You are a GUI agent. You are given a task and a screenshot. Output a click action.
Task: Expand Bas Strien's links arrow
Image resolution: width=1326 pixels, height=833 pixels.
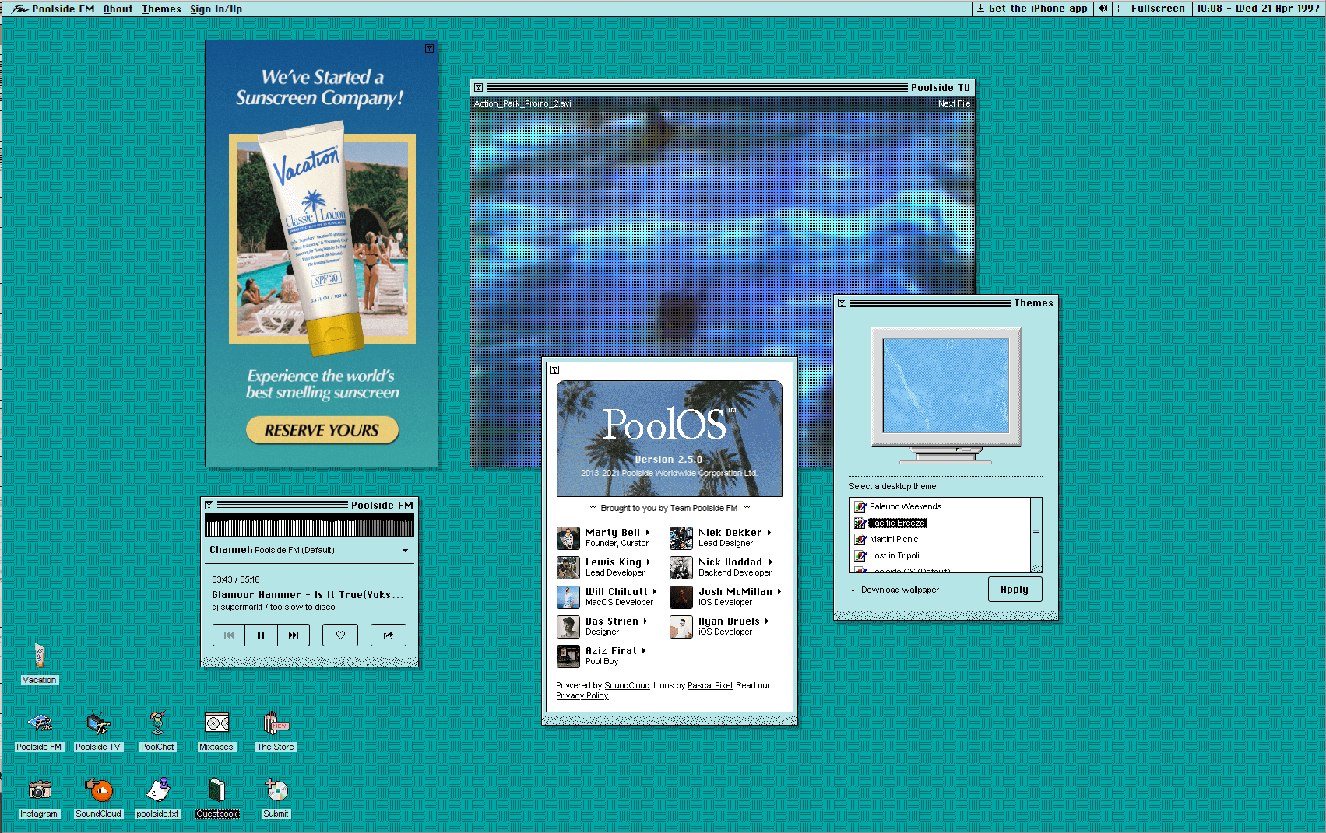coord(645,621)
